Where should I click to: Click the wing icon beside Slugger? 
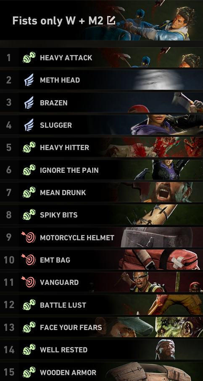(x=29, y=125)
